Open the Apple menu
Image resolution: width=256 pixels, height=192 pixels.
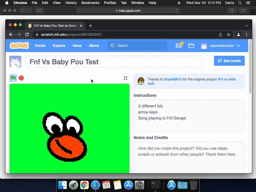7,3
